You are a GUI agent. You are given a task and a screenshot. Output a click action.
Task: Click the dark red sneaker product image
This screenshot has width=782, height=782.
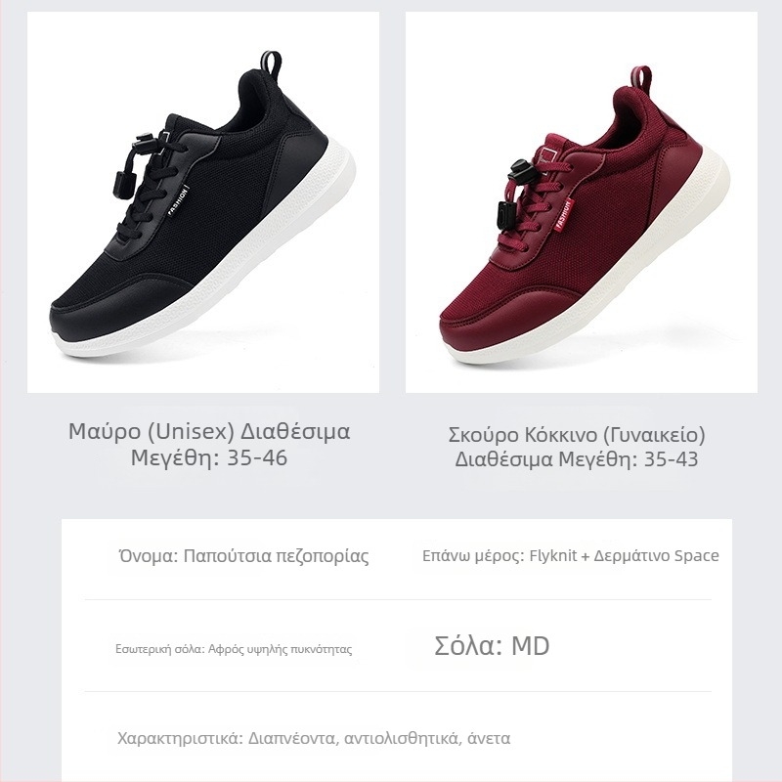click(x=582, y=202)
